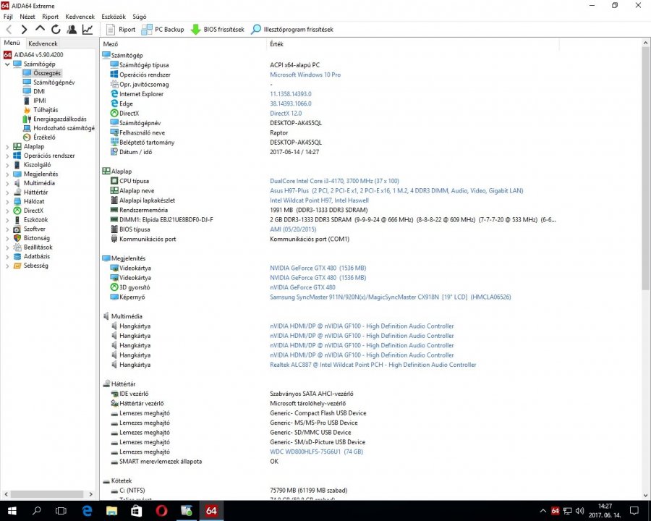The image size is (651, 521).
Task: Click the Szoftver icon in the tree
Action: tap(17, 229)
